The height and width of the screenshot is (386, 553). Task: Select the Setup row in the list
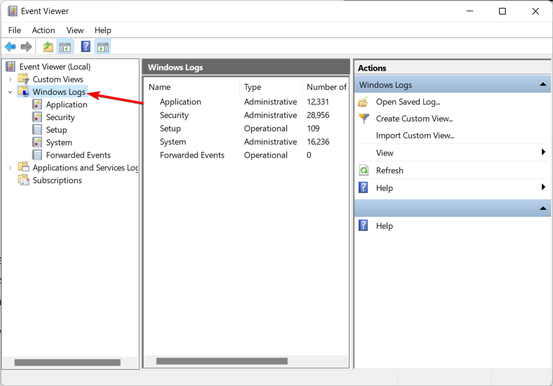point(246,128)
